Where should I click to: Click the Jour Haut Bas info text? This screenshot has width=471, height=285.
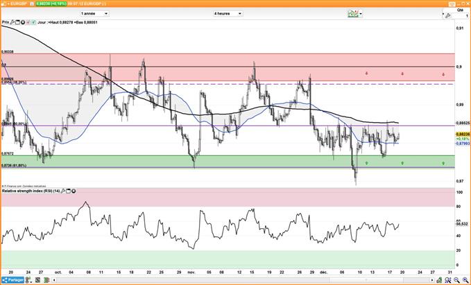pos(67,22)
